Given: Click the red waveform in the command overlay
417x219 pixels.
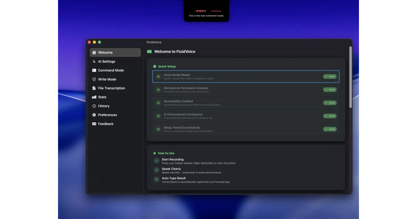Looking at the screenshot, I should click(x=201, y=11).
